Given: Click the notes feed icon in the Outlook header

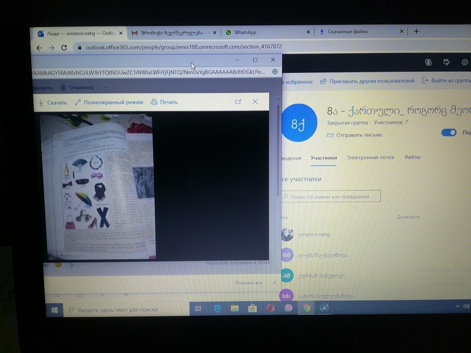Looking at the screenshot, I should coord(446,62).
